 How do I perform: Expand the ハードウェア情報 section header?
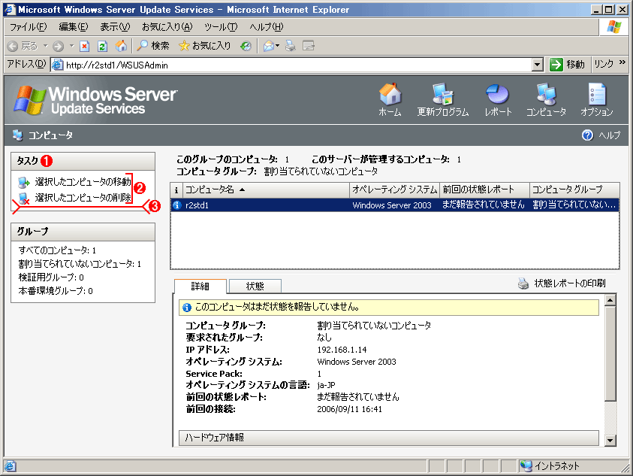[x=388, y=437]
